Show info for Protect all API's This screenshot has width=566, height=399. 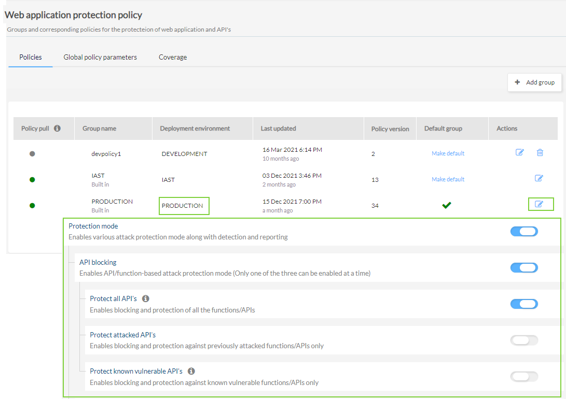(146, 298)
